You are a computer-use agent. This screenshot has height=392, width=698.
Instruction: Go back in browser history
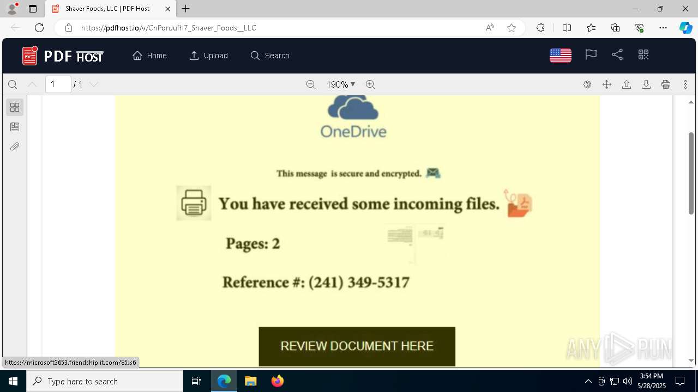pos(15,28)
